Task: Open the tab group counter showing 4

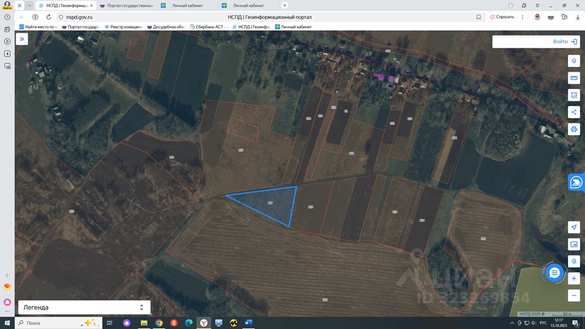Action: coord(19,5)
